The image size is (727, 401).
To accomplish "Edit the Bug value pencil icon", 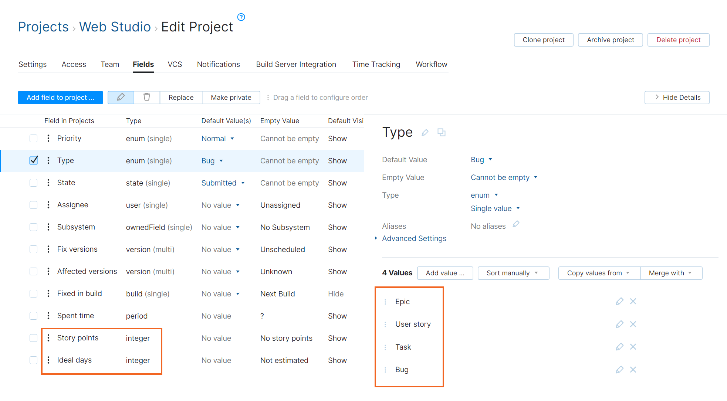I will 619,370.
